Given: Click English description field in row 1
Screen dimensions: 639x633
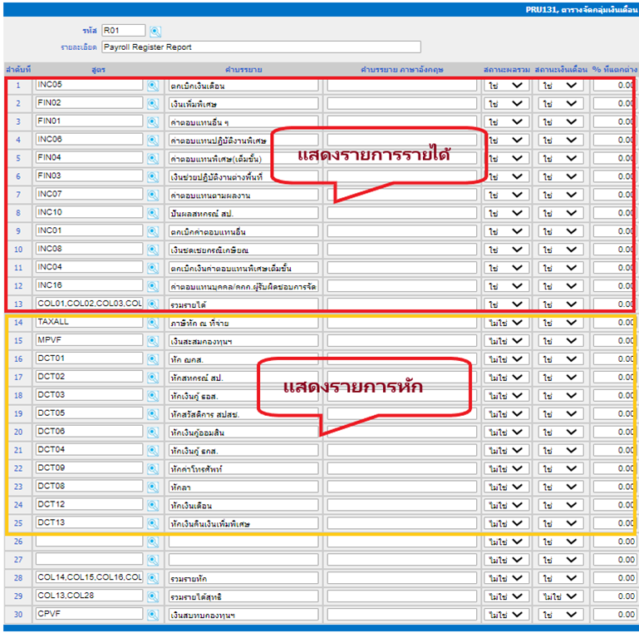Looking at the screenshot, I should (x=401, y=85).
